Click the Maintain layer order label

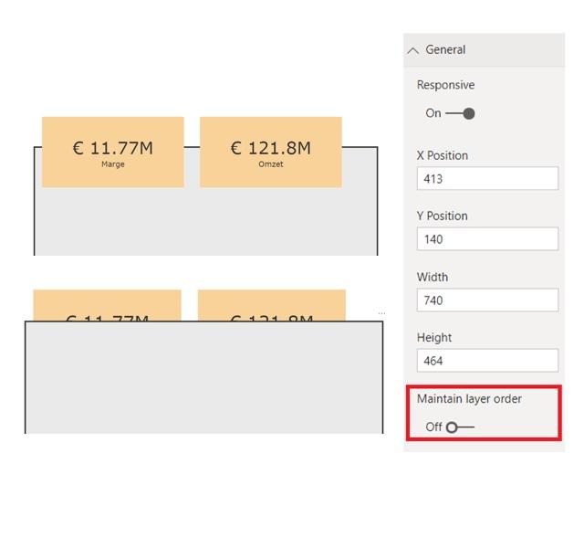click(469, 399)
